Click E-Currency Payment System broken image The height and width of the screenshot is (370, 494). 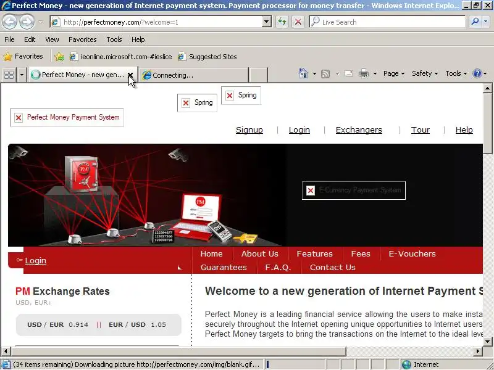tap(353, 191)
